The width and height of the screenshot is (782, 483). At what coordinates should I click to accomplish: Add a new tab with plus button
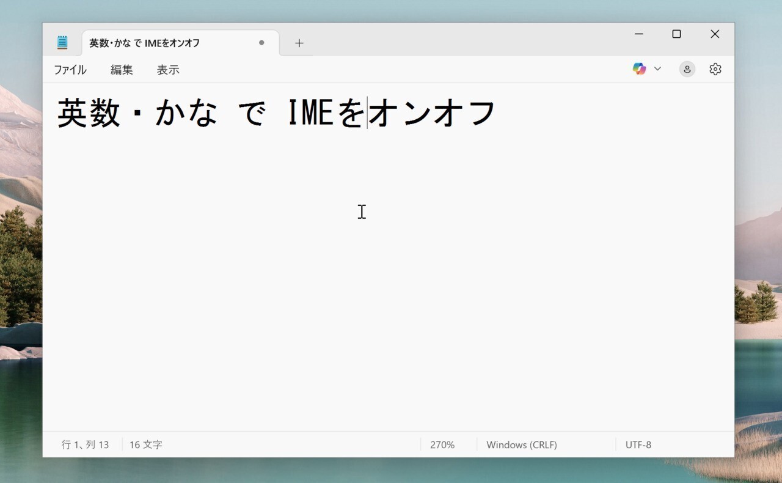[299, 43]
